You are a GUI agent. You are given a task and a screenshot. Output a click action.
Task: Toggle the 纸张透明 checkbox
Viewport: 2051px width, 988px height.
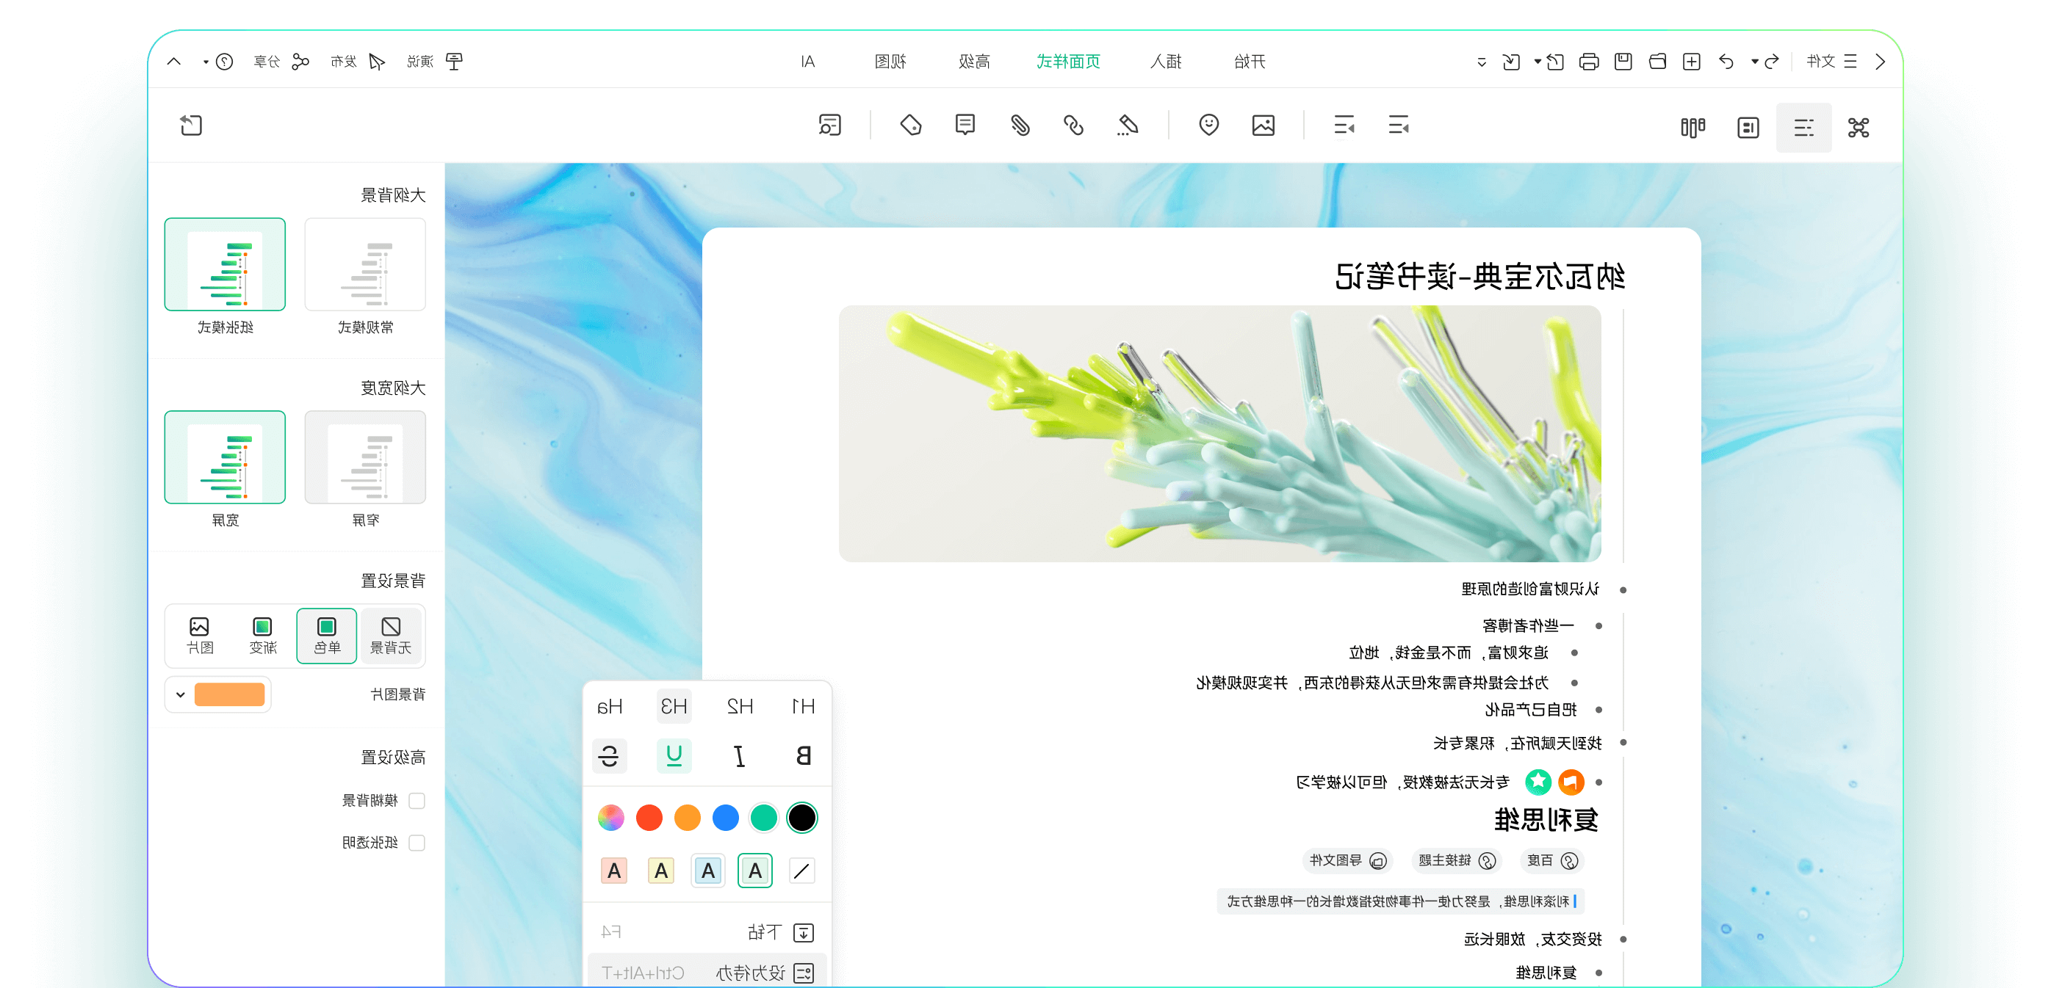417,843
